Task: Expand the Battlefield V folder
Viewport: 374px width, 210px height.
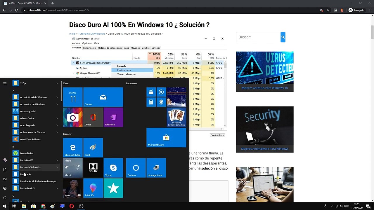Action: (36, 160)
